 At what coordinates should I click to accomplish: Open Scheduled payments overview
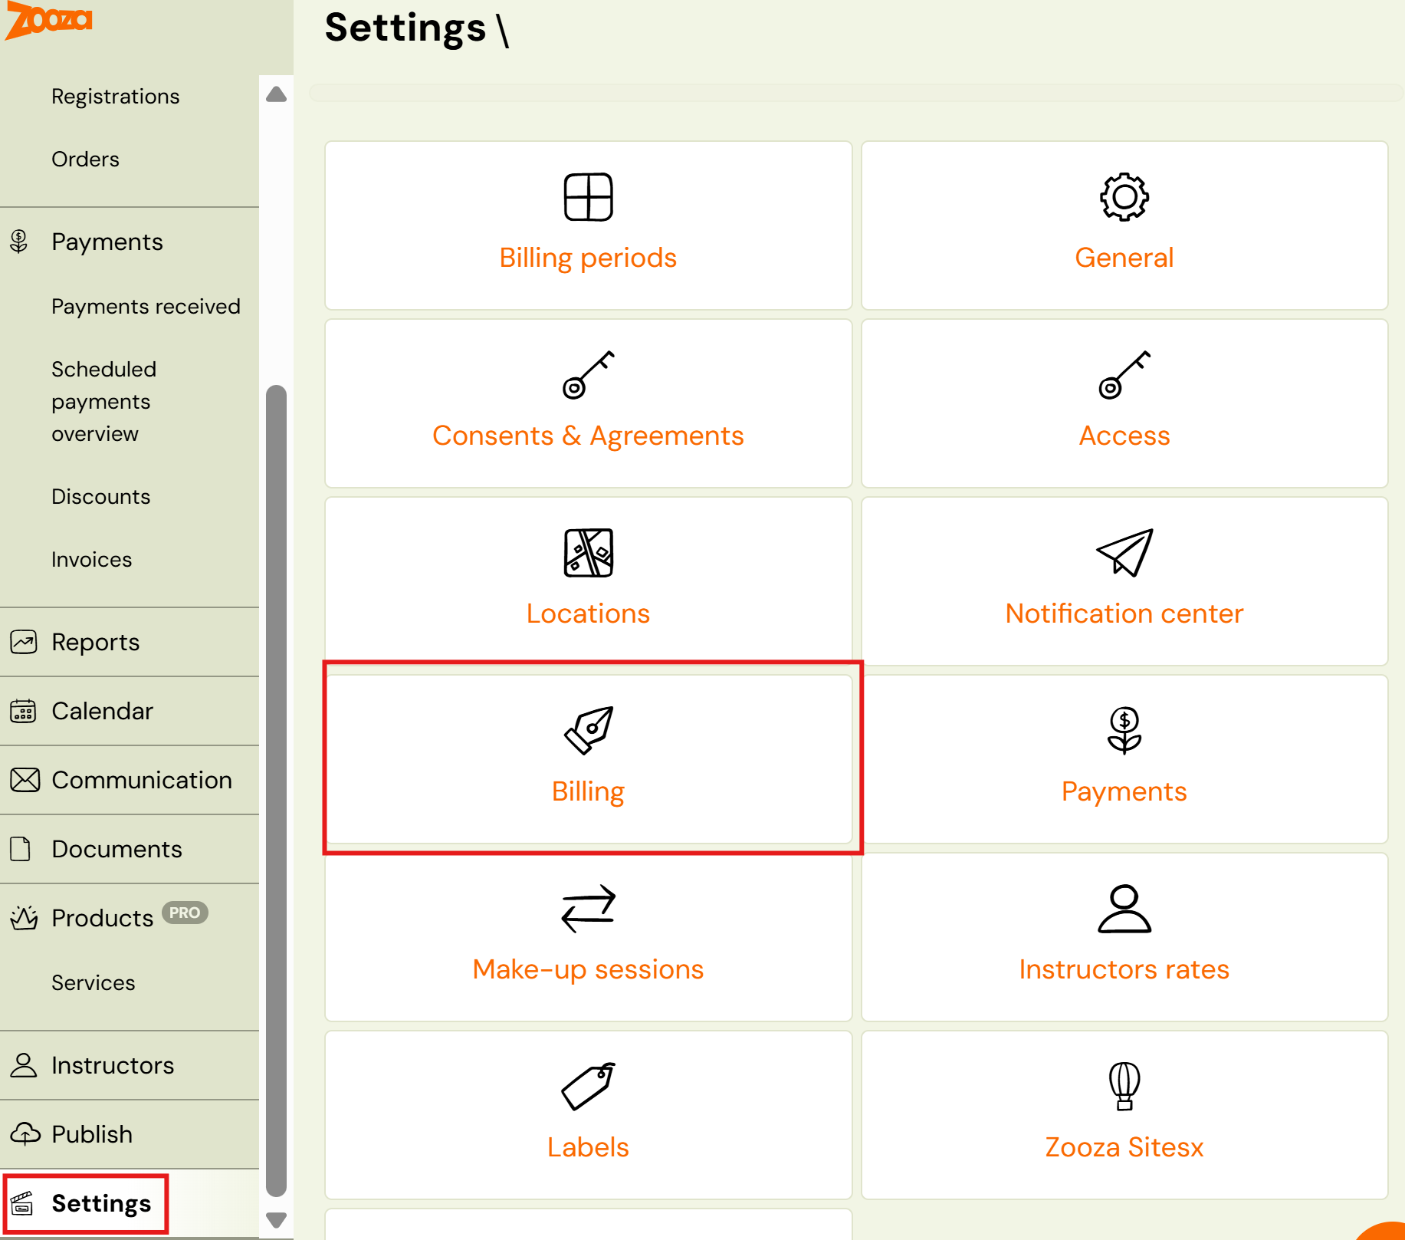click(103, 402)
